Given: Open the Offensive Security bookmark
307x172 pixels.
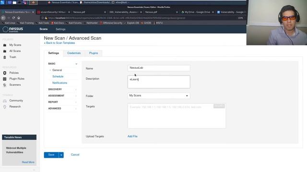Looking at the screenshot, I should coord(111,23).
